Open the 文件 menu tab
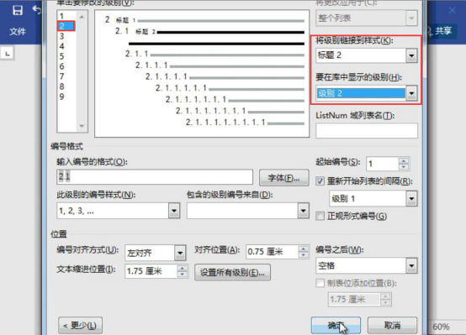Screen dimensions: 466x335 (17, 31)
